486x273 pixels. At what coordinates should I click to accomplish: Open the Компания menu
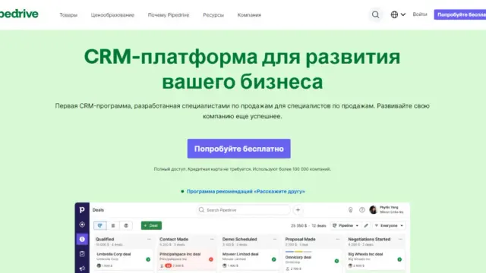(x=249, y=15)
